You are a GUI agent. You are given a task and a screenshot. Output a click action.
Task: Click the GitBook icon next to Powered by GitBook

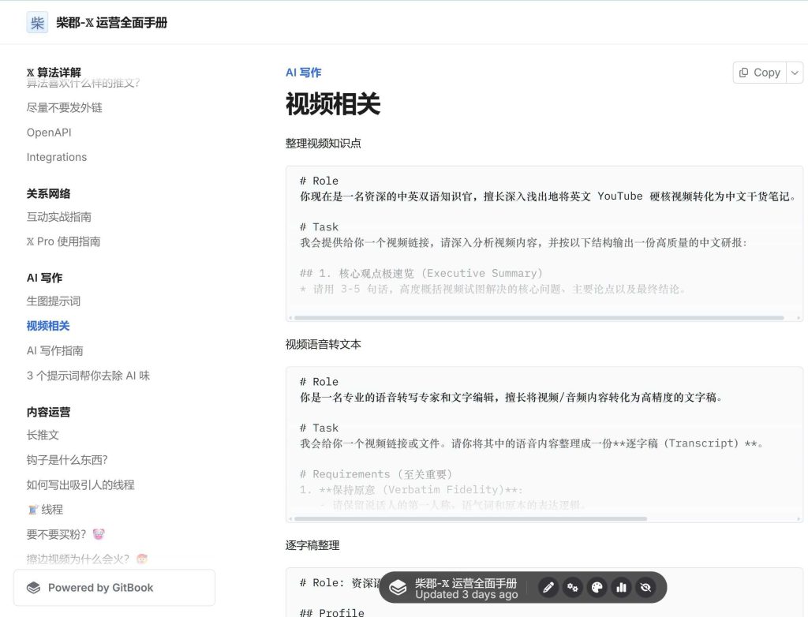(x=33, y=588)
